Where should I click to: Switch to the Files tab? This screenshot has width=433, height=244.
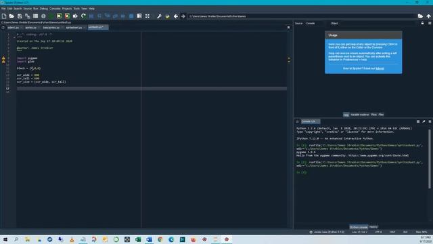[381, 115]
